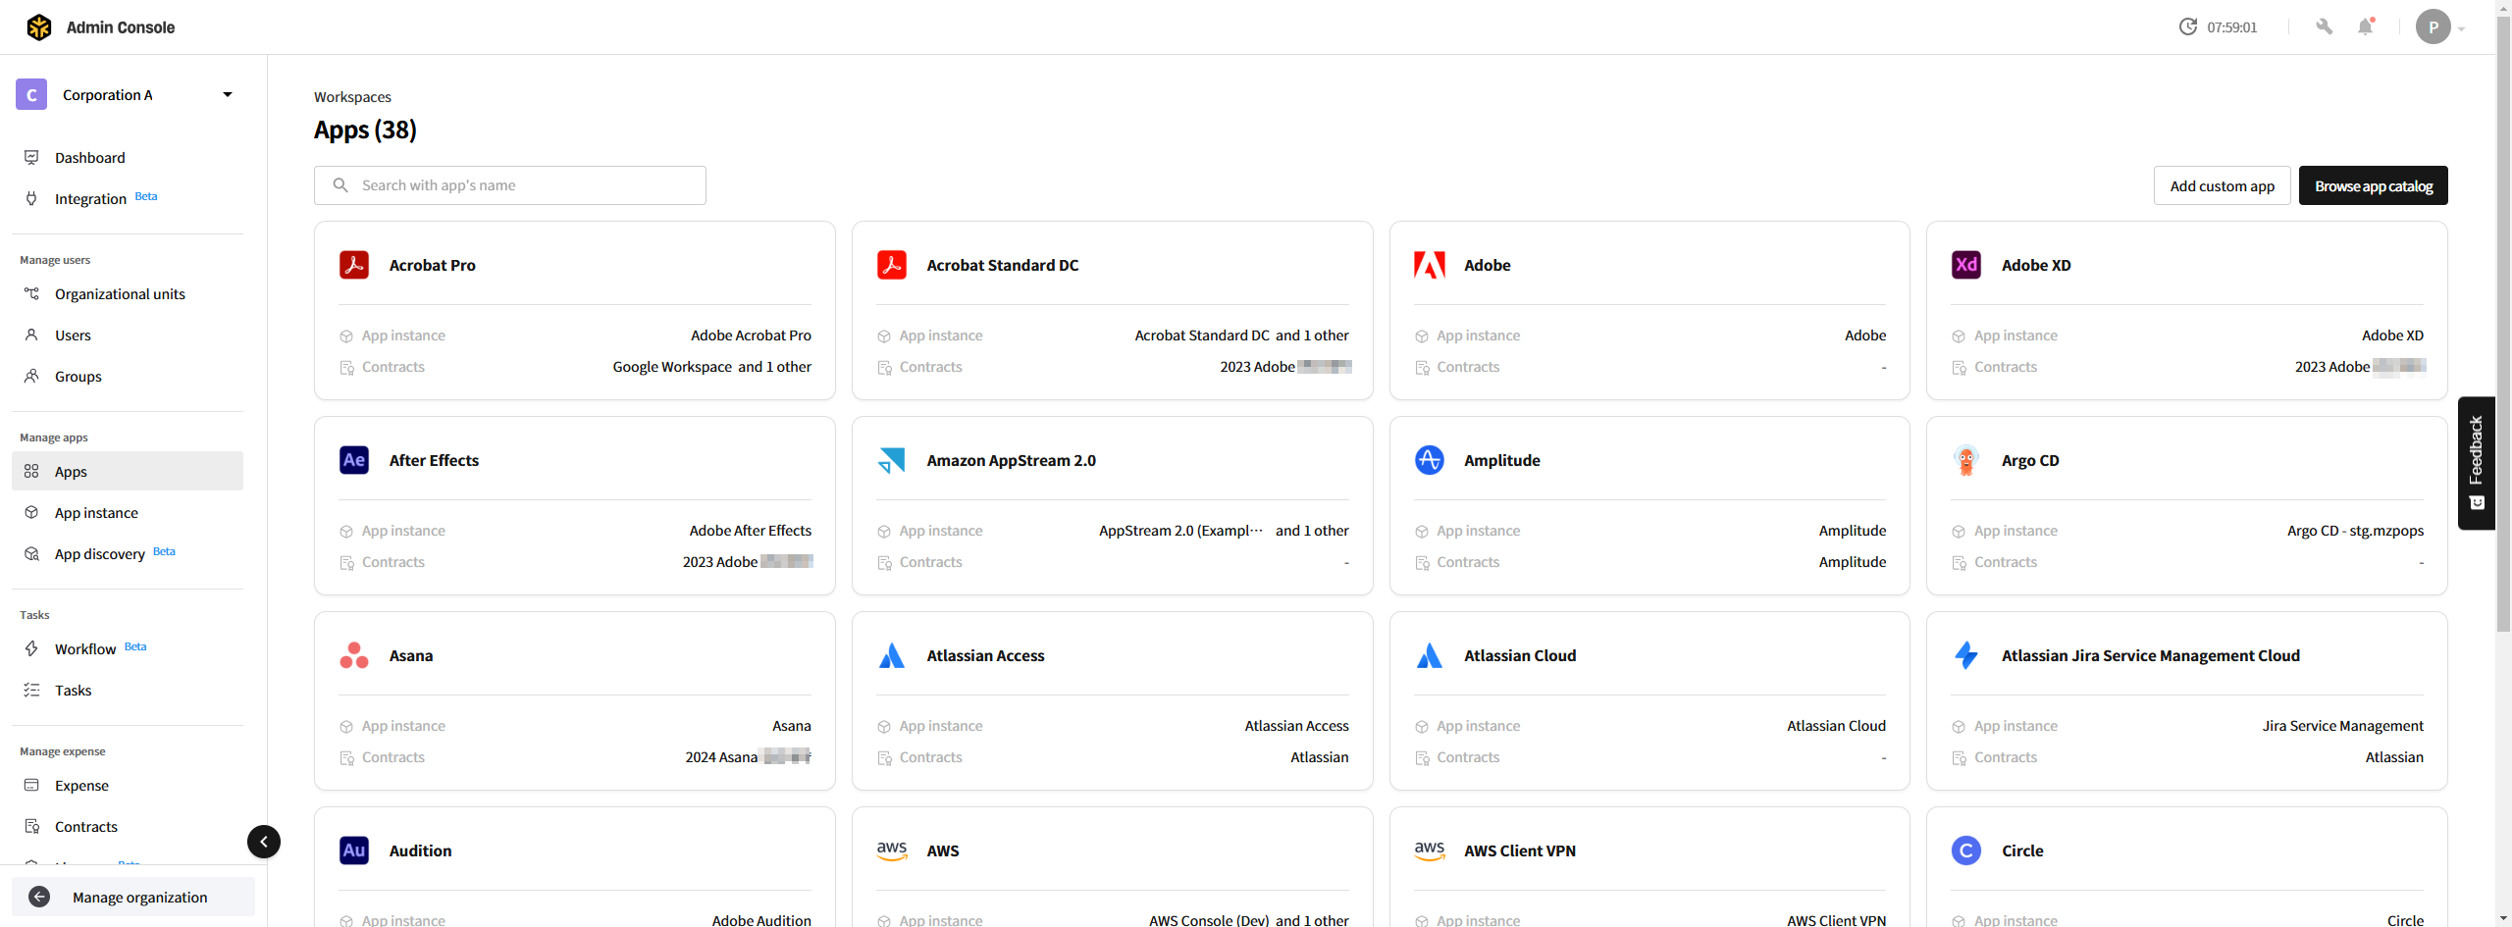Click 'Argo CD - stg.mzpops' instance text

(2355, 531)
